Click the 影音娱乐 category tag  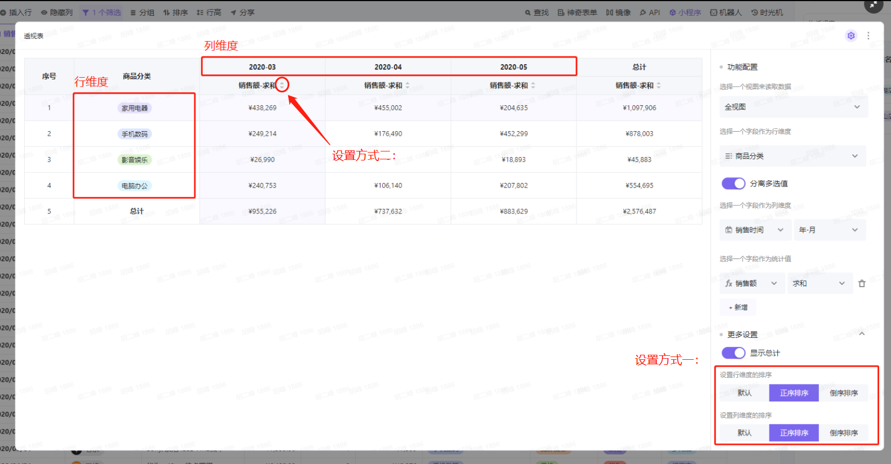coord(135,160)
